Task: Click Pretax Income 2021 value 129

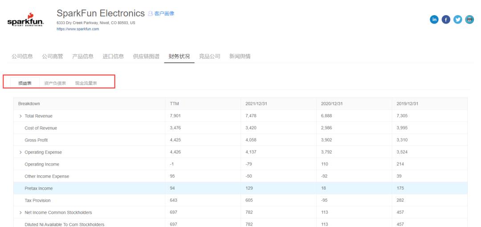Action: [249, 188]
